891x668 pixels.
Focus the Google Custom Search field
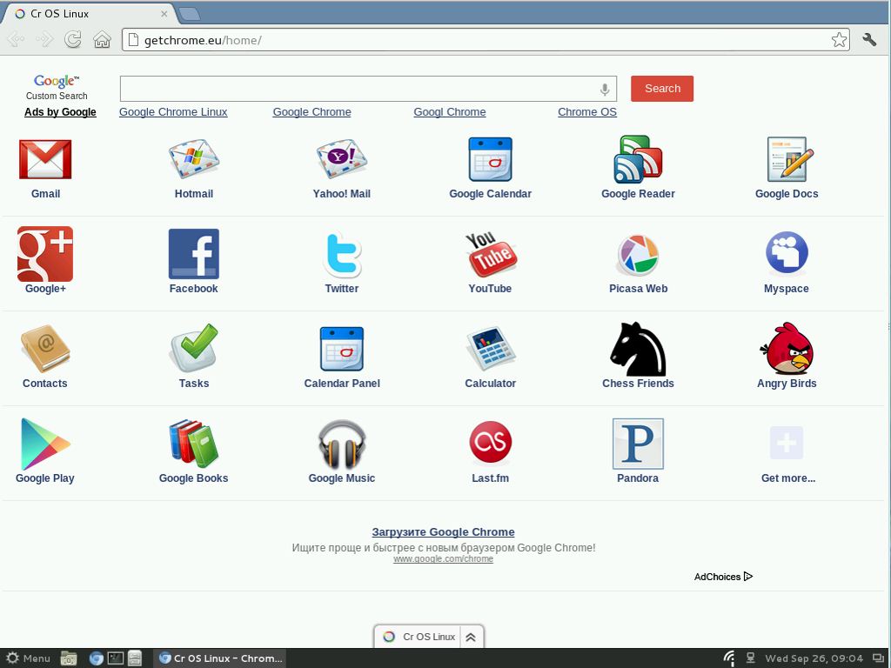pyautogui.click(x=358, y=89)
